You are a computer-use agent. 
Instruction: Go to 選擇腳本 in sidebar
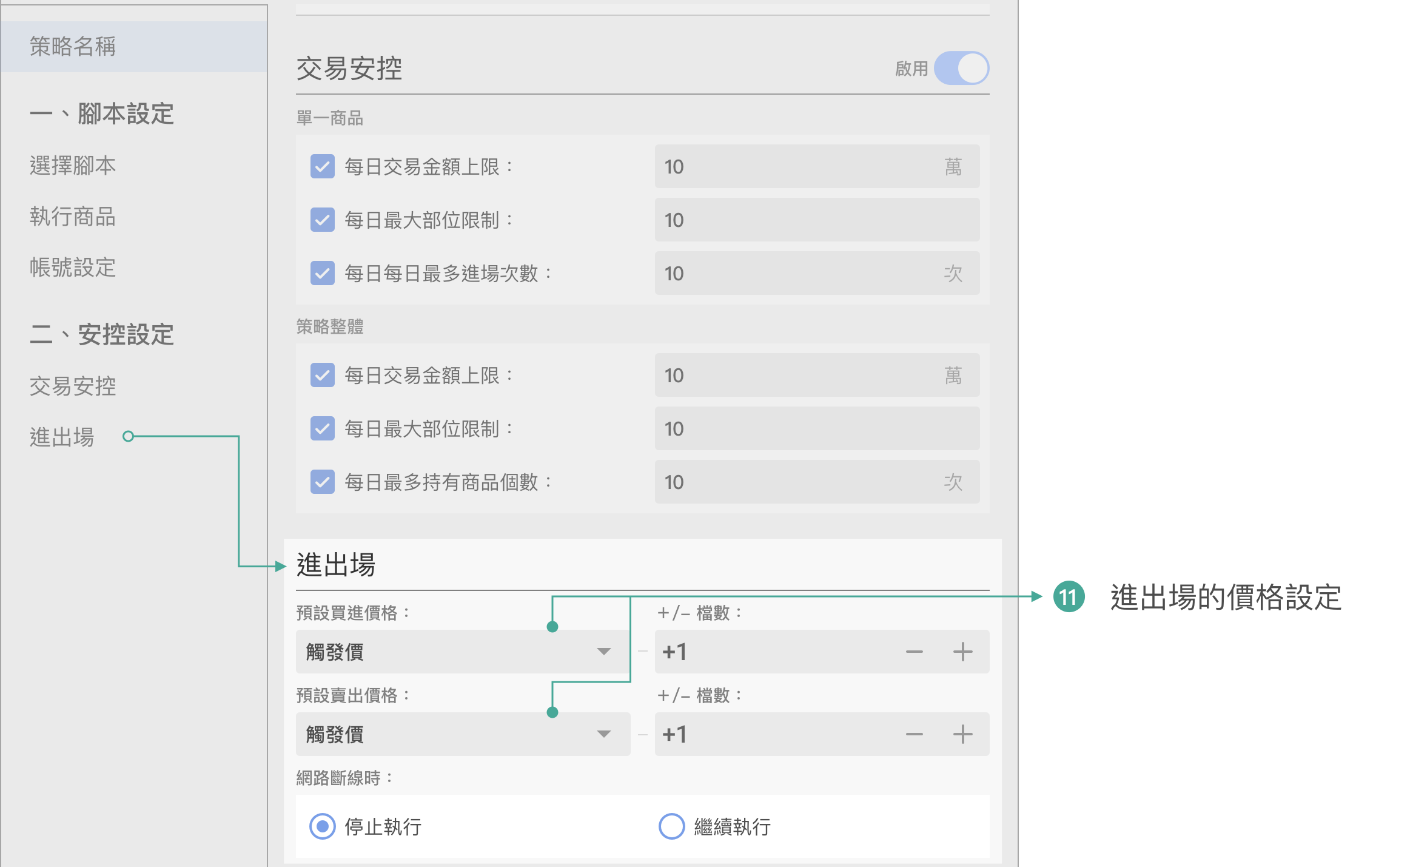pos(73,166)
